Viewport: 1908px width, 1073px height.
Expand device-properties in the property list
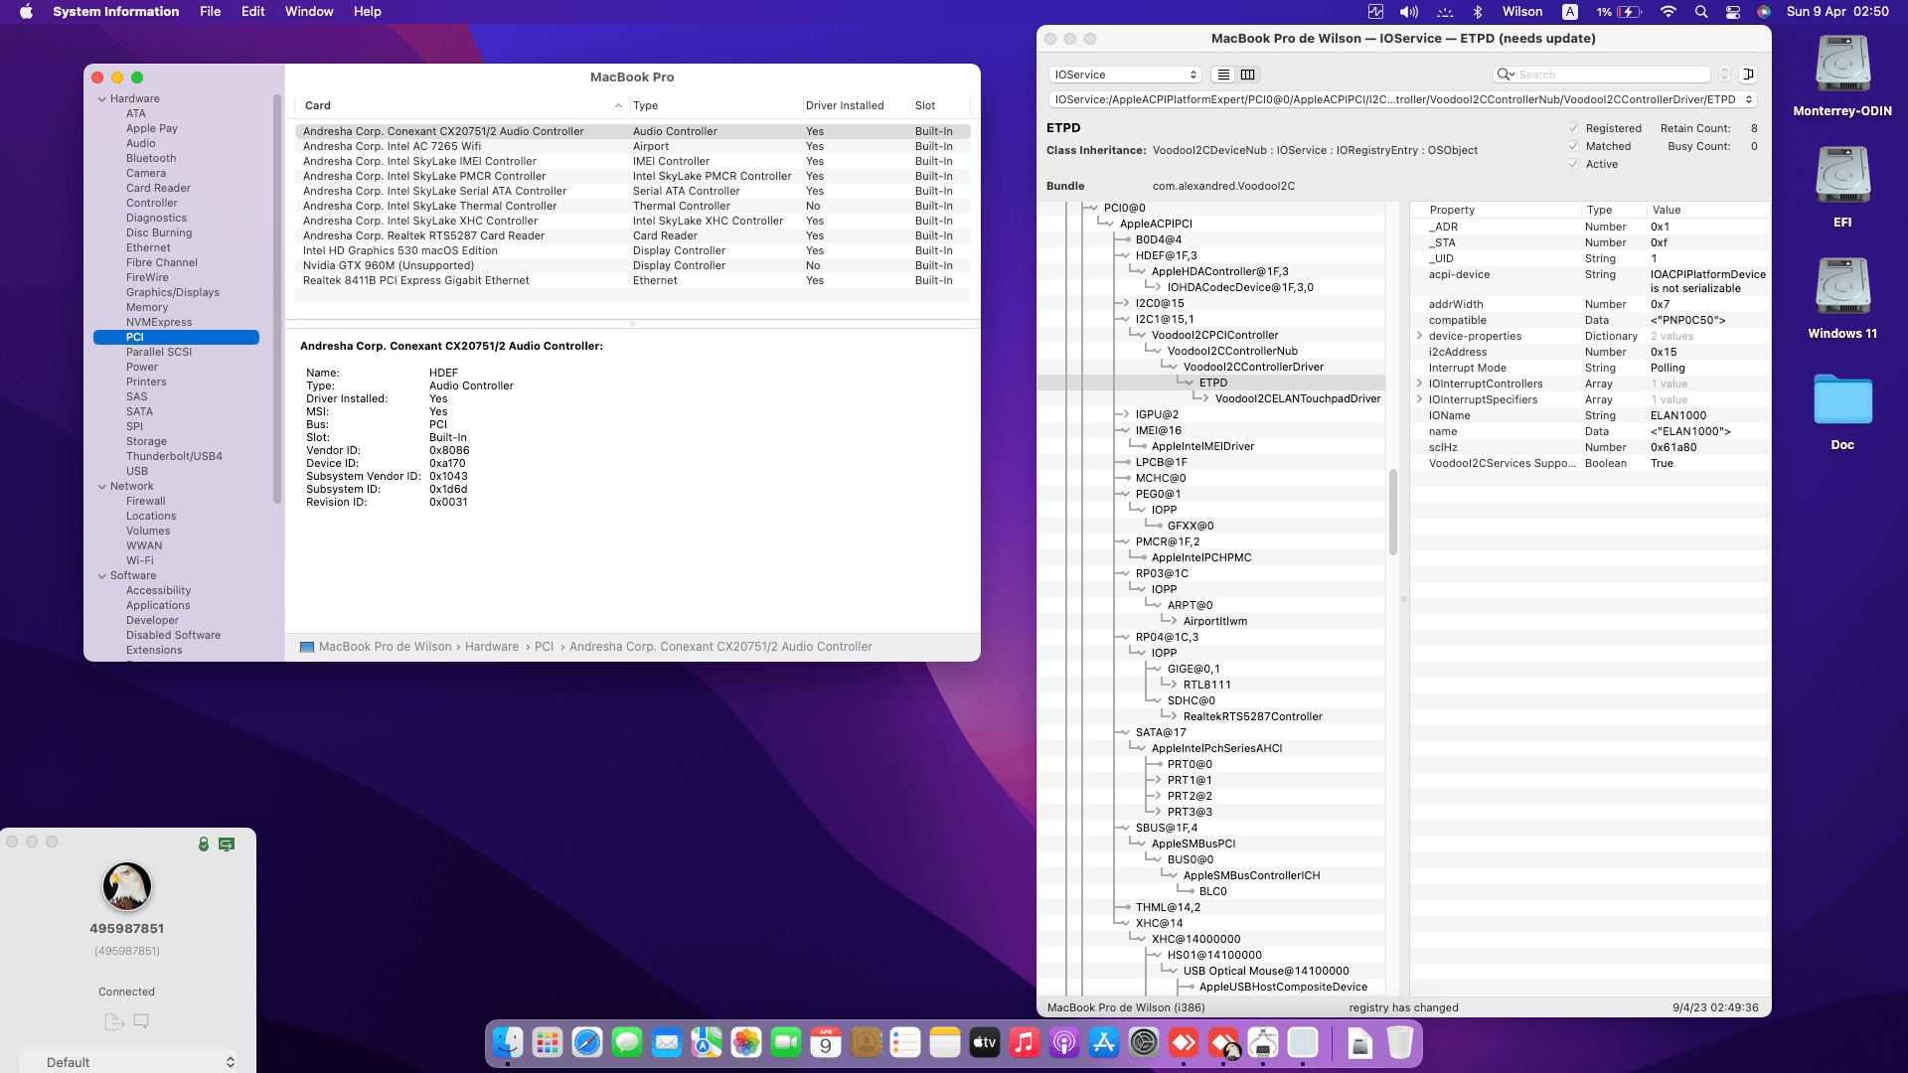tap(1419, 336)
